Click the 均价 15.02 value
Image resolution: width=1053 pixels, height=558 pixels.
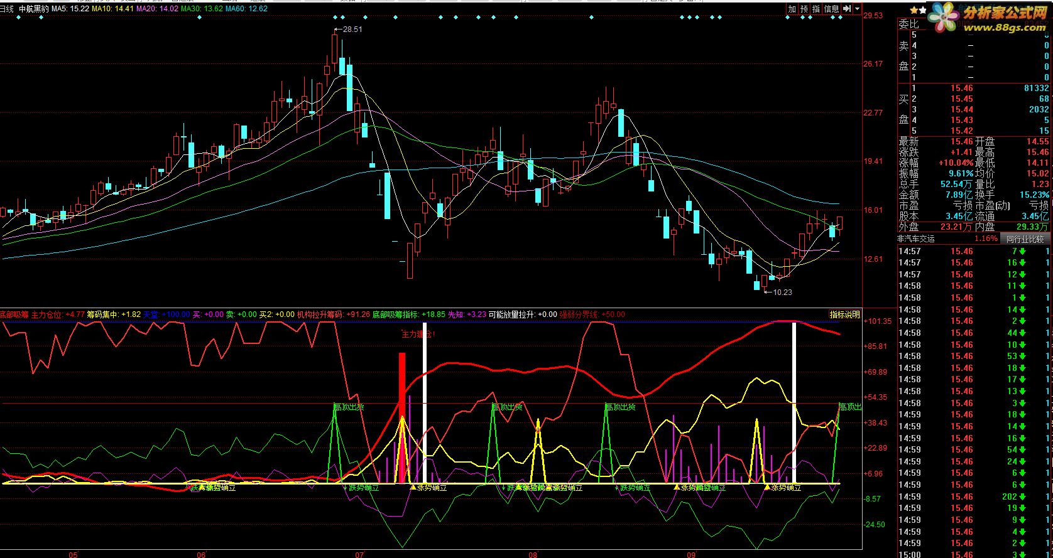pyautogui.click(x=1037, y=174)
